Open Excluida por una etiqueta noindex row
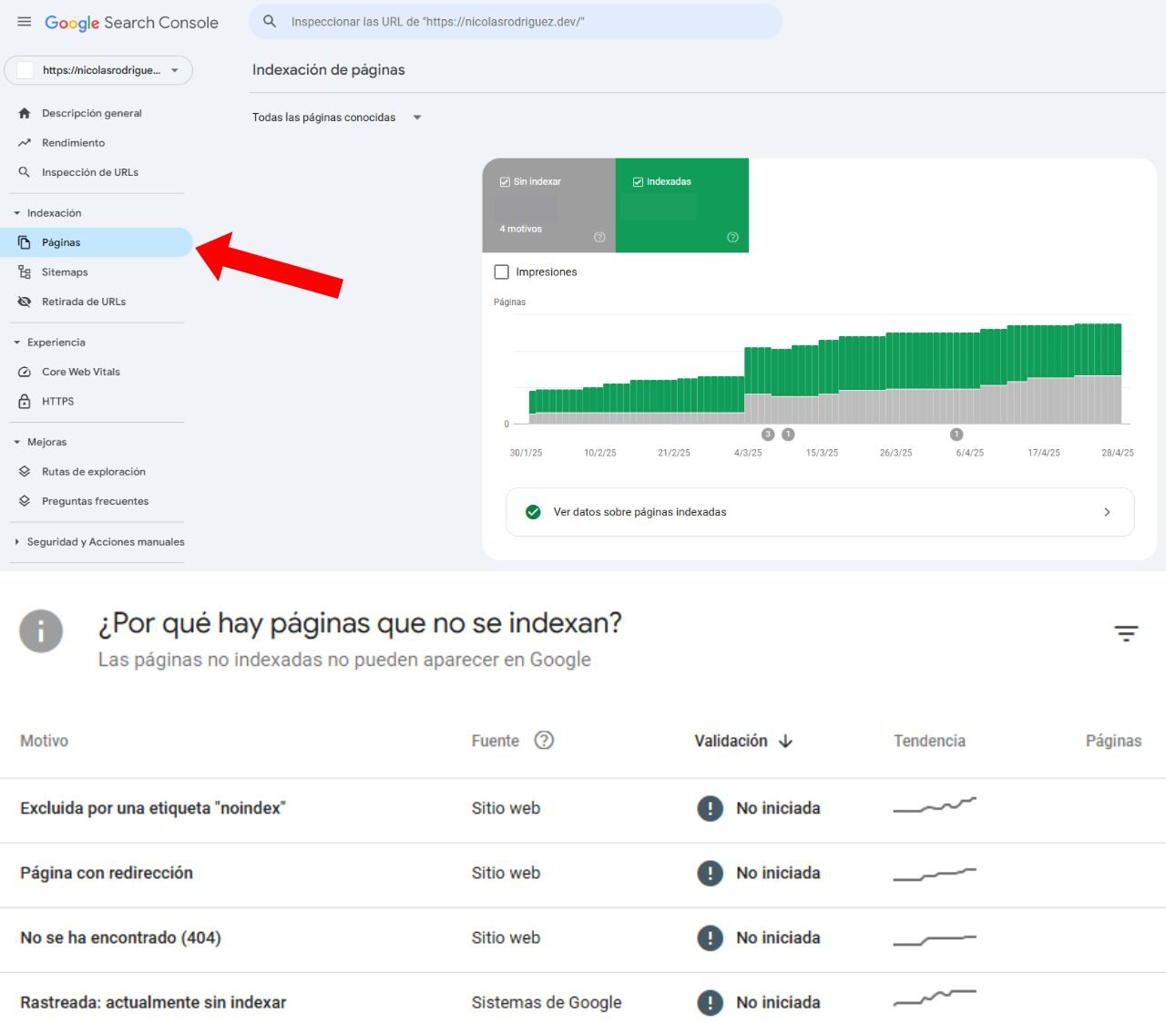 click(x=583, y=811)
